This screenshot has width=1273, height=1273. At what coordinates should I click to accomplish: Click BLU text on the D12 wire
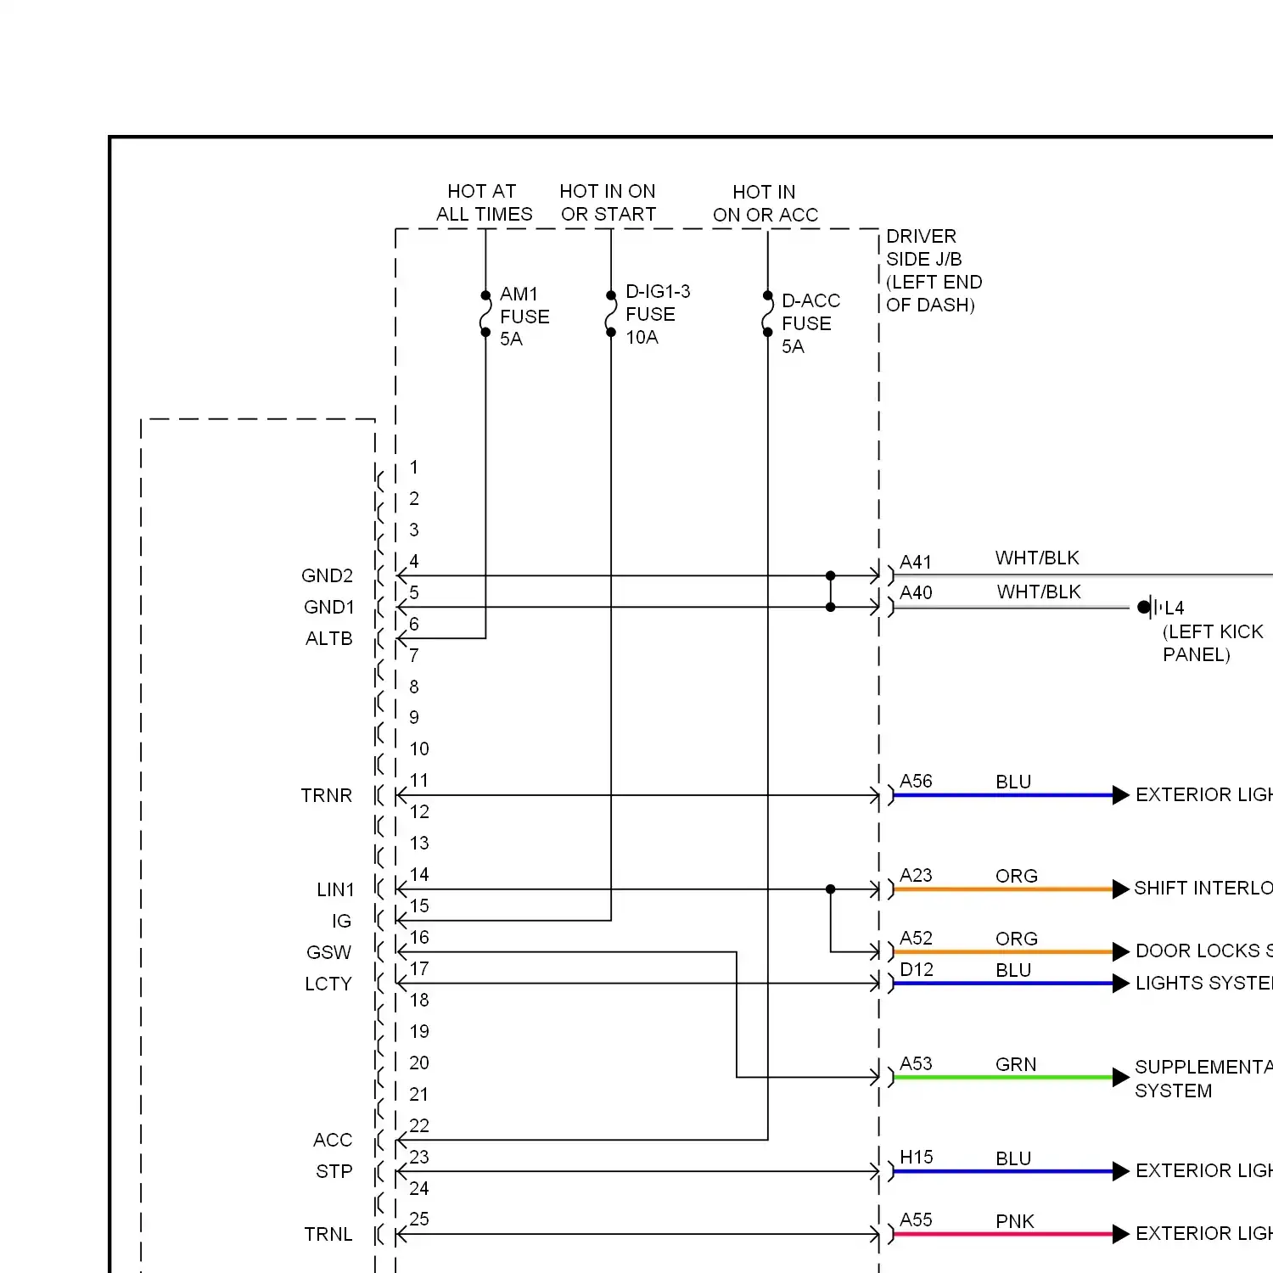[x=1013, y=970]
